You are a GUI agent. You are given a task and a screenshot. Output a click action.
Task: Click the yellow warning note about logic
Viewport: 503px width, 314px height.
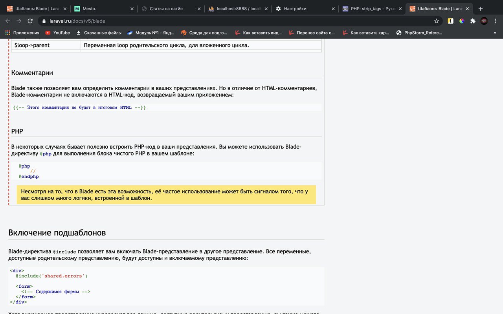click(x=166, y=195)
